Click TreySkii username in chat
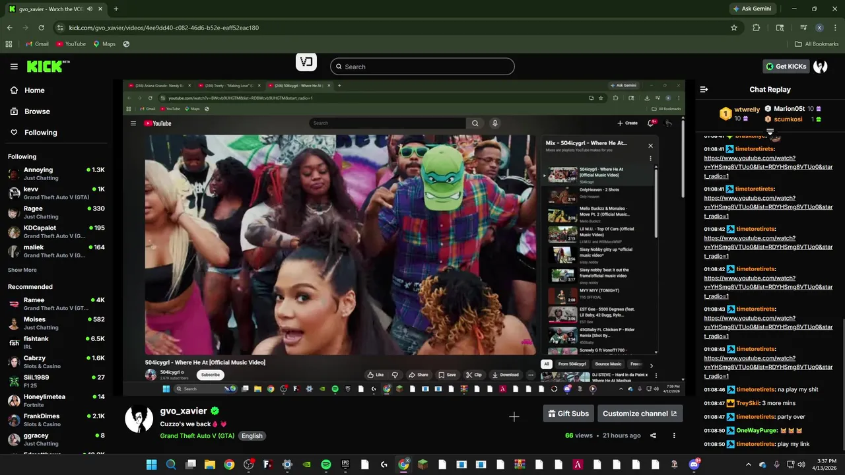 [x=748, y=403]
